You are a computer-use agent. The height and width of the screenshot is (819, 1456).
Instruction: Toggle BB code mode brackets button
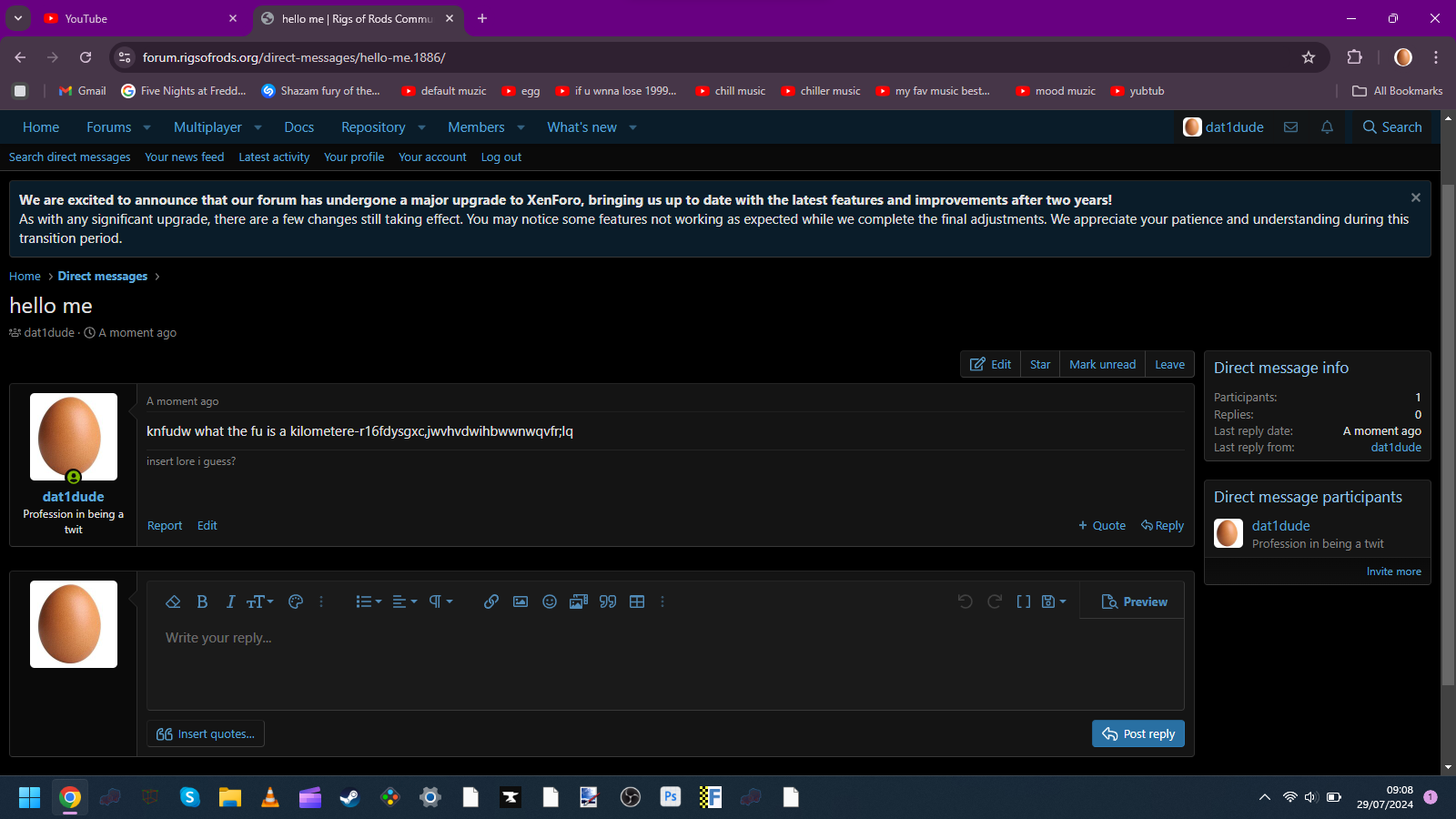[x=1023, y=602]
